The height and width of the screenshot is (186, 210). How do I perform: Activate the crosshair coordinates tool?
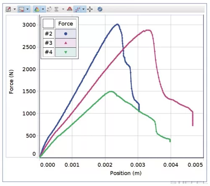(x=90, y=9)
